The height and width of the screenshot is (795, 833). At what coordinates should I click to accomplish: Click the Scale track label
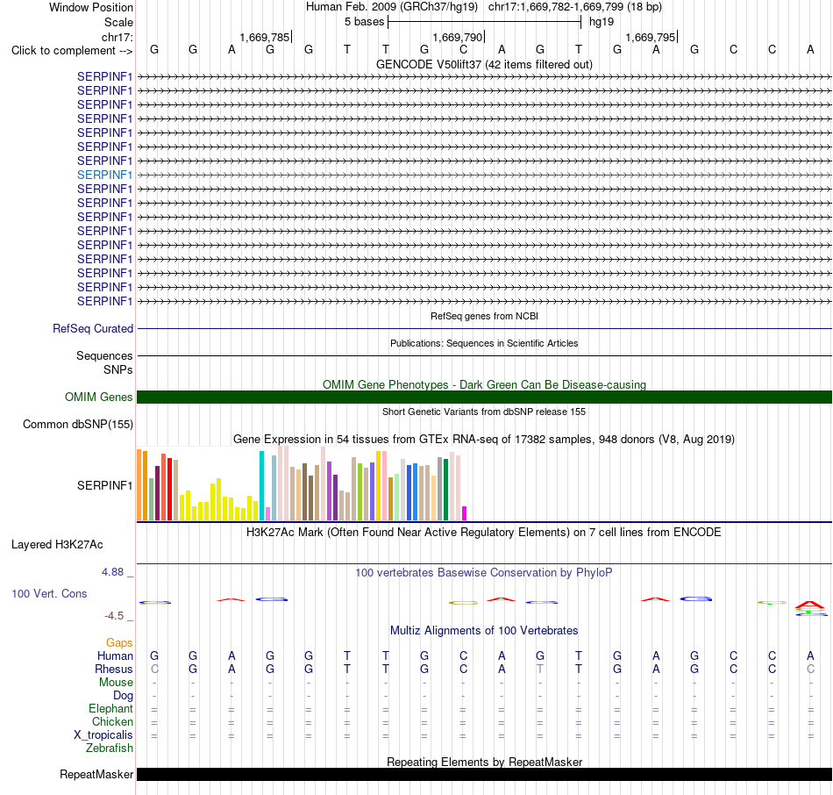click(x=118, y=22)
